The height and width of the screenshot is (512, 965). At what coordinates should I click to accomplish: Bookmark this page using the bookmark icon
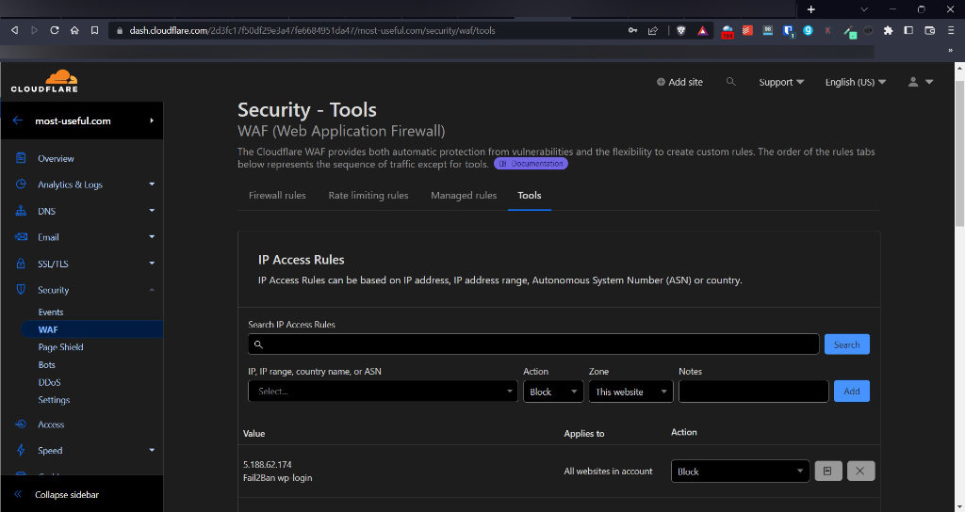coord(94,30)
